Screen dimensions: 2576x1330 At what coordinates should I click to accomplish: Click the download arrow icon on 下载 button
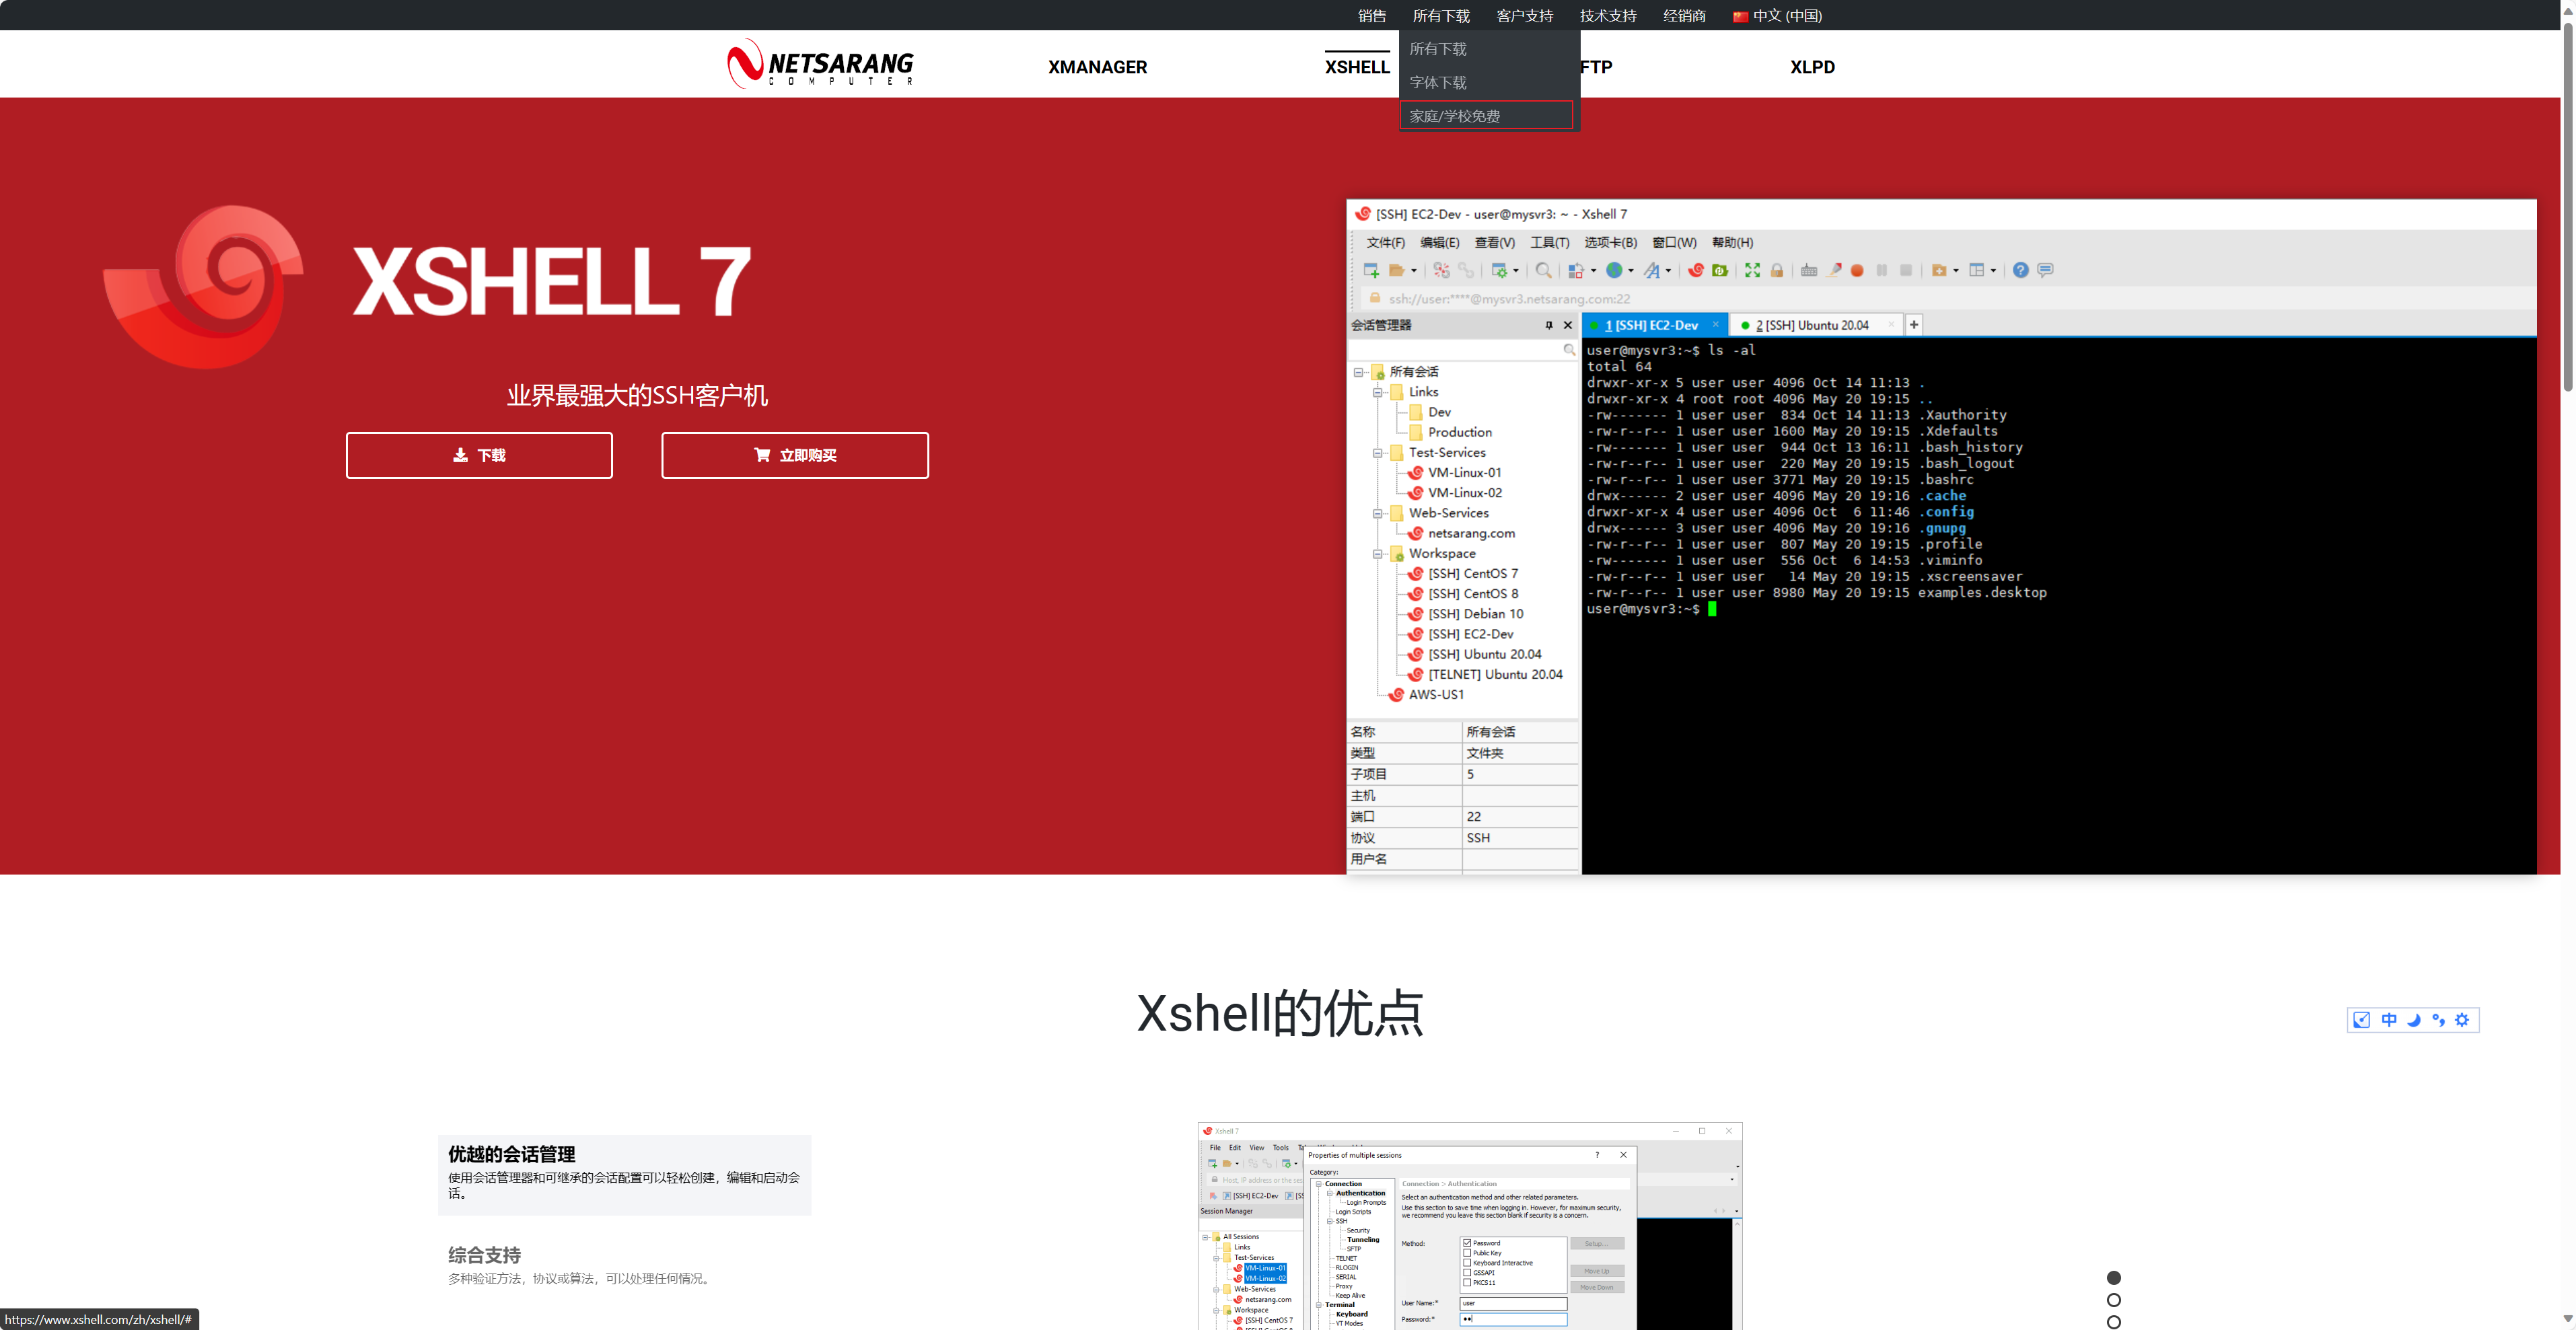pos(460,455)
